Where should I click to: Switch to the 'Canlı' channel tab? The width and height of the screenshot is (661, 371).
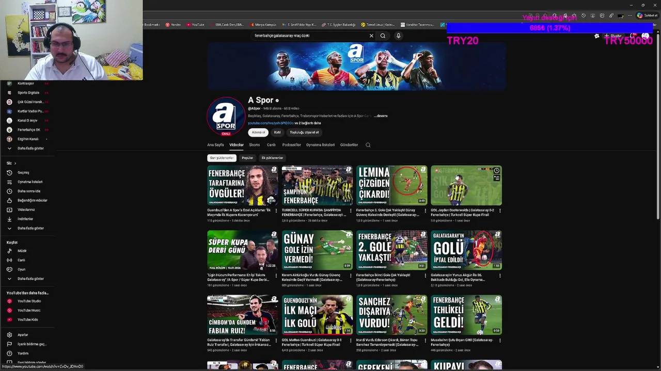click(x=271, y=145)
